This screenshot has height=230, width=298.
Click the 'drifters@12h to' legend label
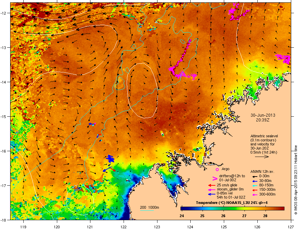tap(232, 176)
